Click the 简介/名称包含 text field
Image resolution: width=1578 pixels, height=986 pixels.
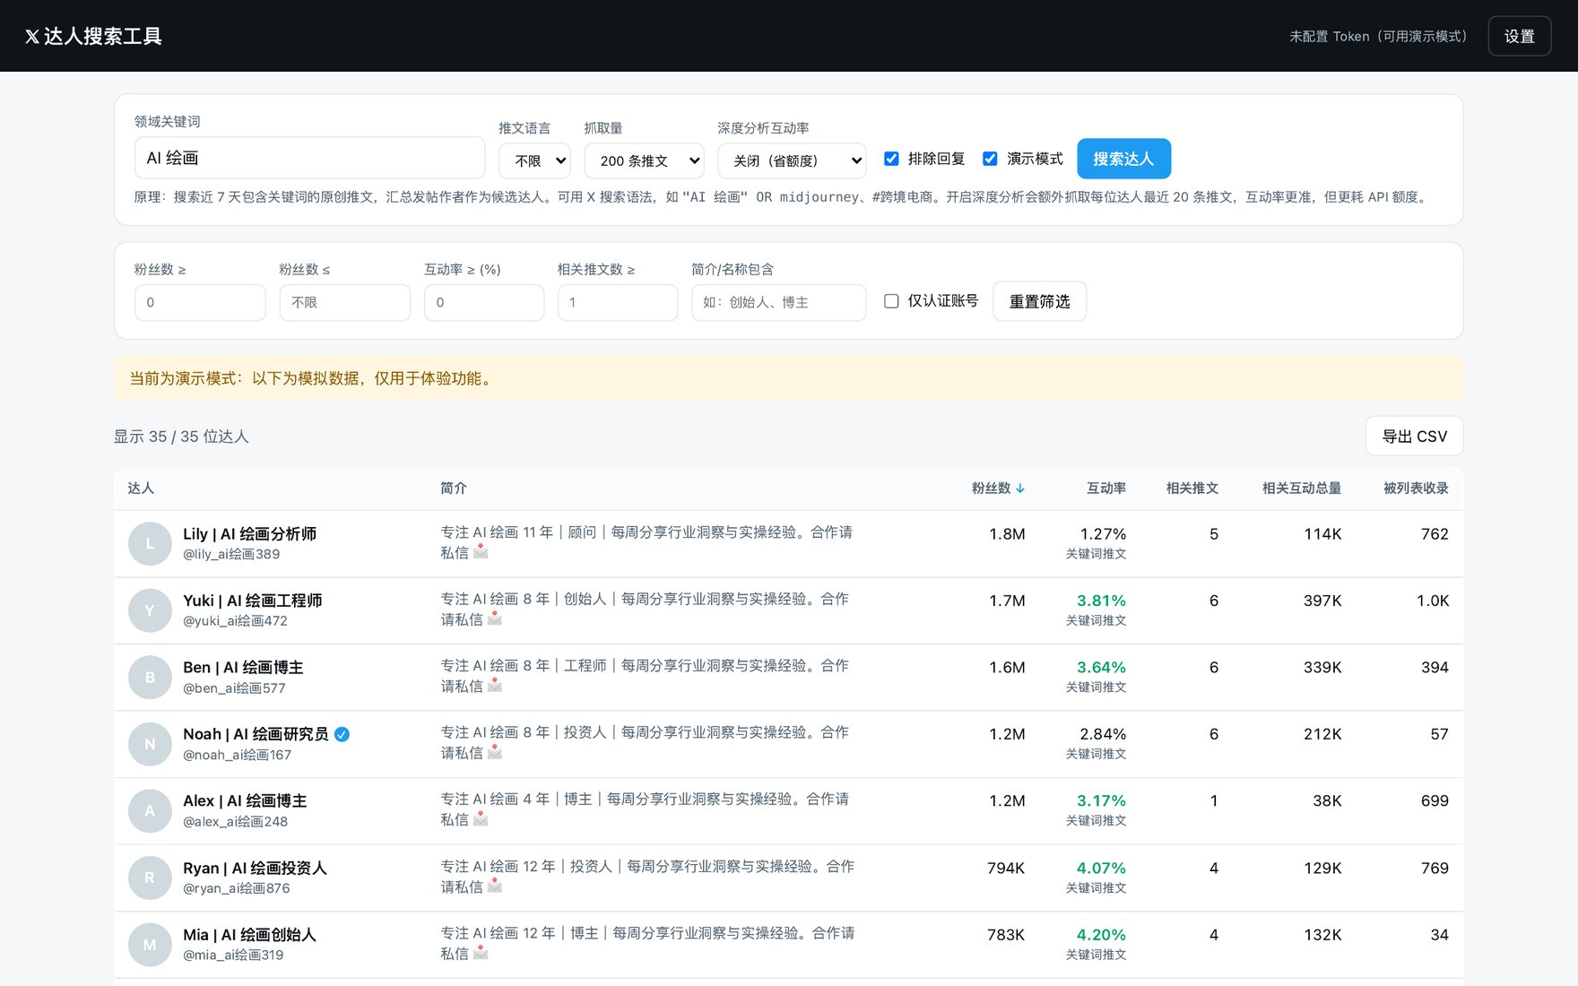click(x=778, y=302)
